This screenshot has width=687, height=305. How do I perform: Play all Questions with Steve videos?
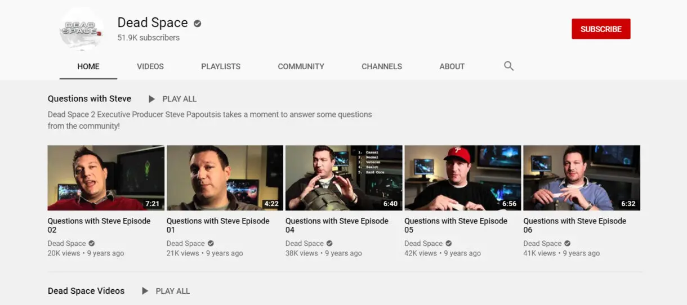[x=179, y=99]
